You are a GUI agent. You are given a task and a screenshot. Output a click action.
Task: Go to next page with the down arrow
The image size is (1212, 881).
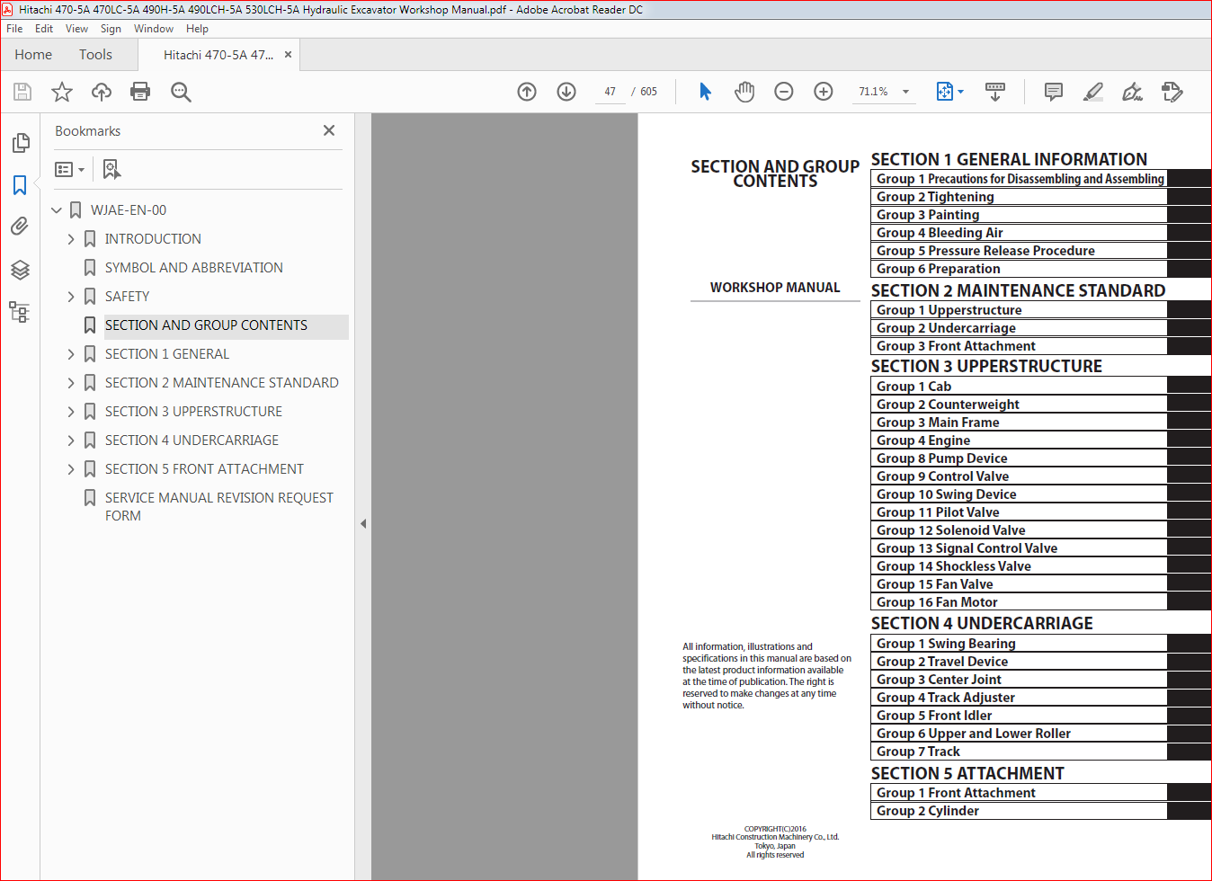click(x=566, y=92)
